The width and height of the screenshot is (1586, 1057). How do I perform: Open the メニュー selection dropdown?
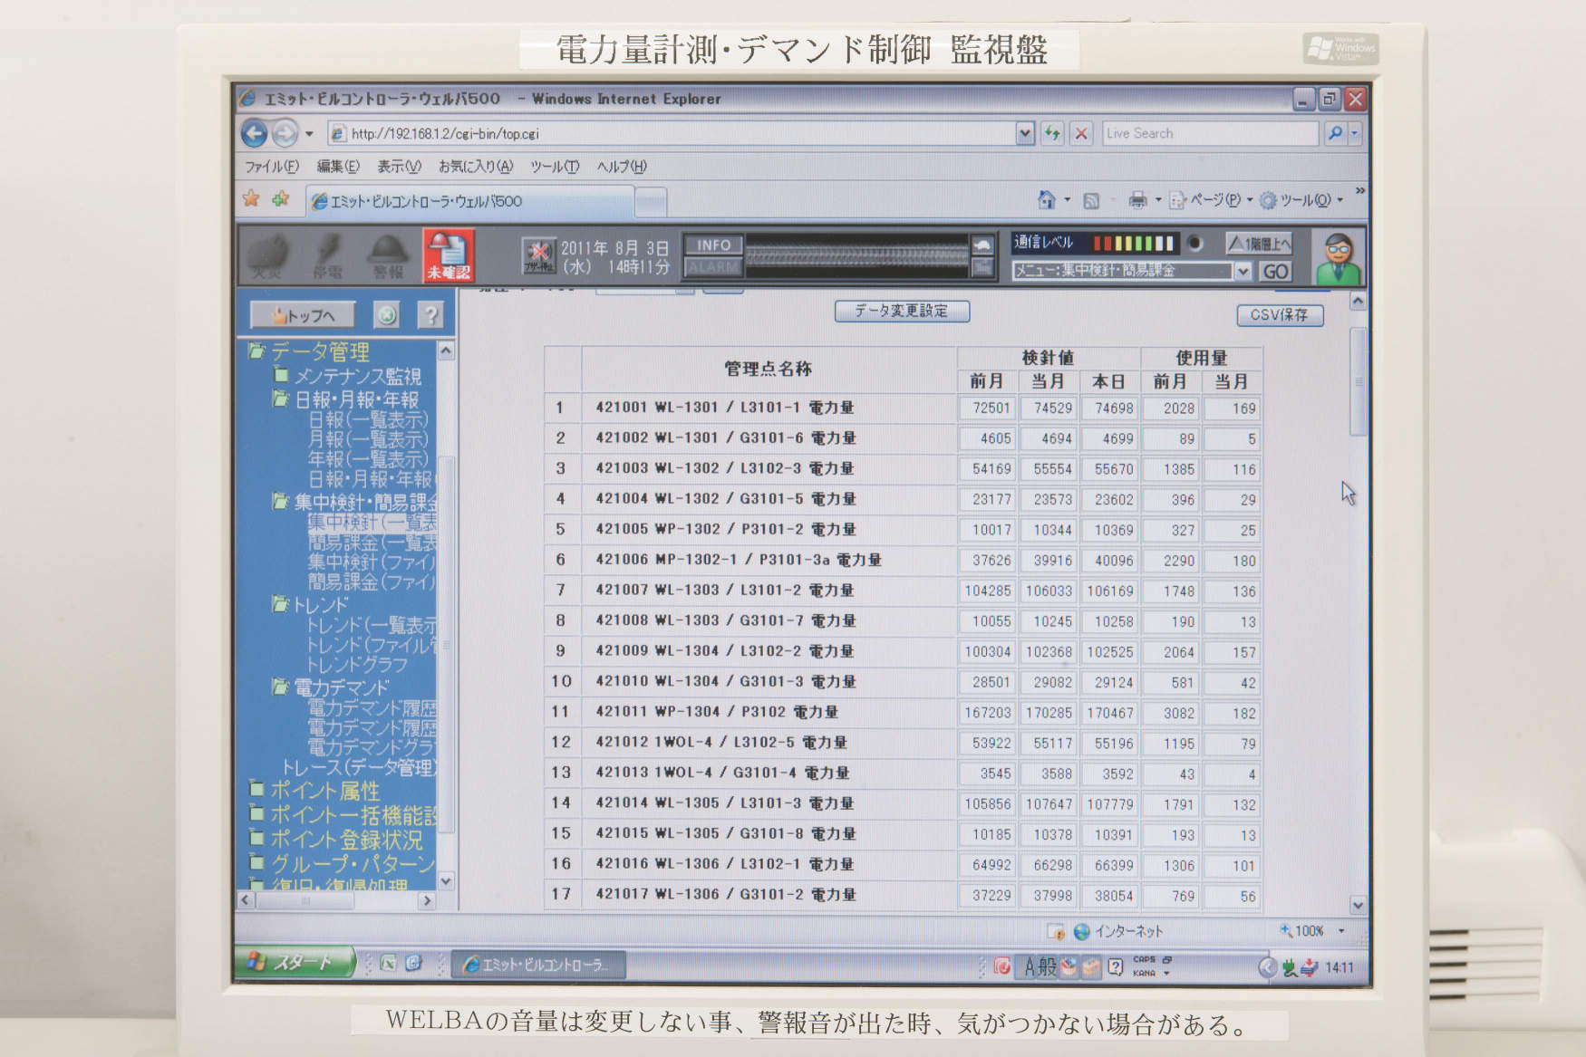[x=1243, y=271]
